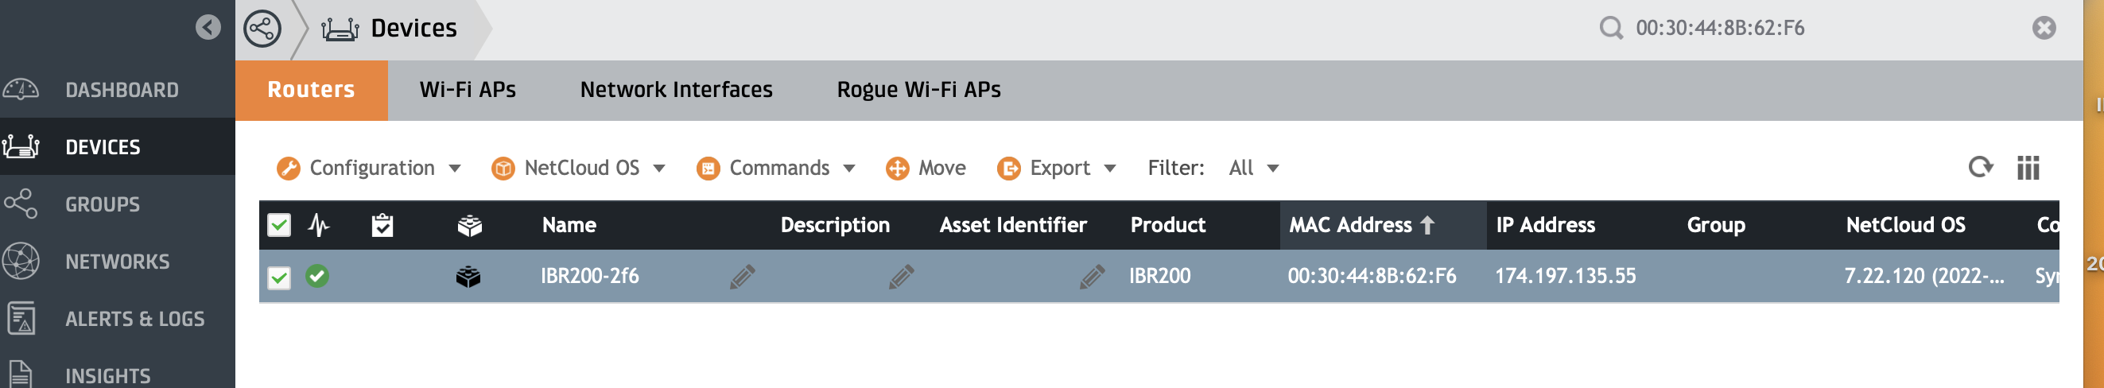Sort by the clipboard check column
The width and height of the screenshot is (2104, 388).
382,225
